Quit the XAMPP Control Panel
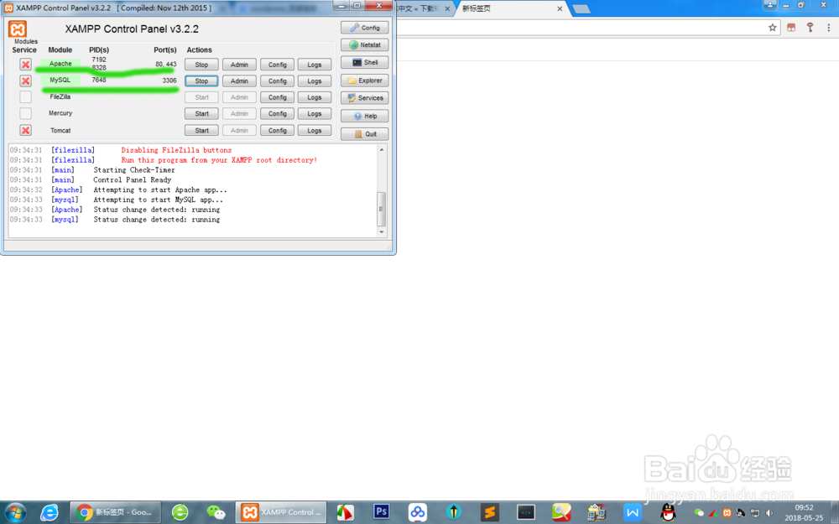Image resolution: width=839 pixels, height=524 pixels. pos(364,133)
